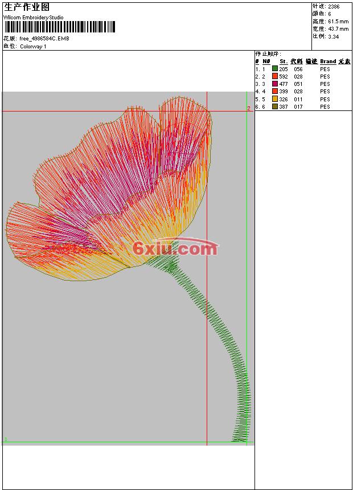353x490 pixels.
Task: Click code 011 in row 5
Action: (x=298, y=100)
